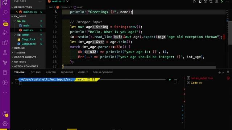Open the Testing flask view
232x130 pixels.
(5, 52)
